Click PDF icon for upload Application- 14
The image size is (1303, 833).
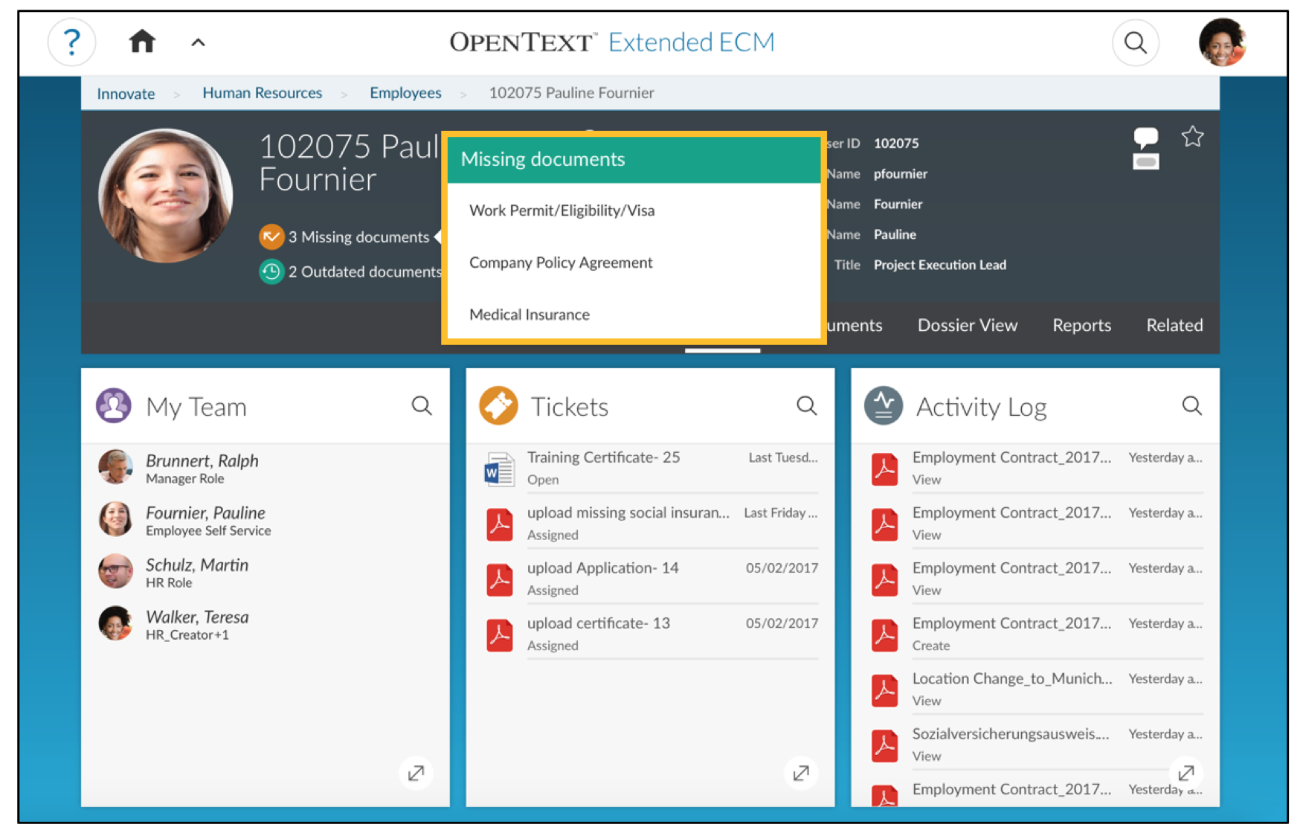click(500, 579)
